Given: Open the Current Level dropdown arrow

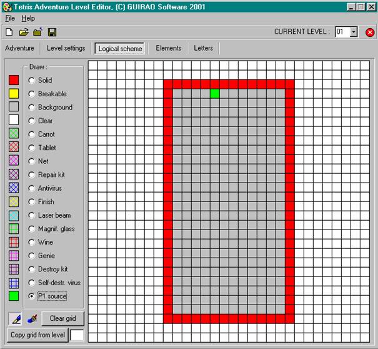Looking at the screenshot, I should pos(354,32).
